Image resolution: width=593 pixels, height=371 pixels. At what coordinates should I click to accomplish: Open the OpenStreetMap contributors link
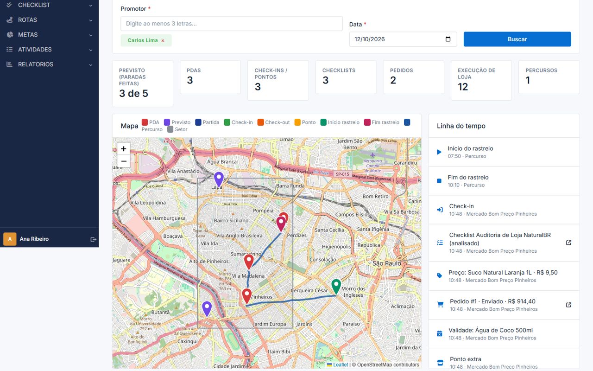pyautogui.click(x=388, y=365)
